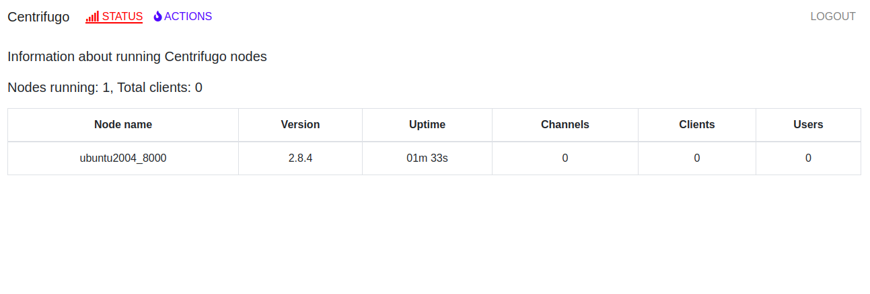This screenshot has height=294, width=870.
Task: Click the Centrifugo brand title
Action: pyautogui.click(x=38, y=17)
